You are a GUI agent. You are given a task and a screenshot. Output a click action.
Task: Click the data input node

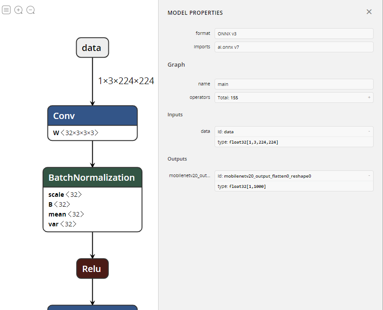tap(92, 47)
